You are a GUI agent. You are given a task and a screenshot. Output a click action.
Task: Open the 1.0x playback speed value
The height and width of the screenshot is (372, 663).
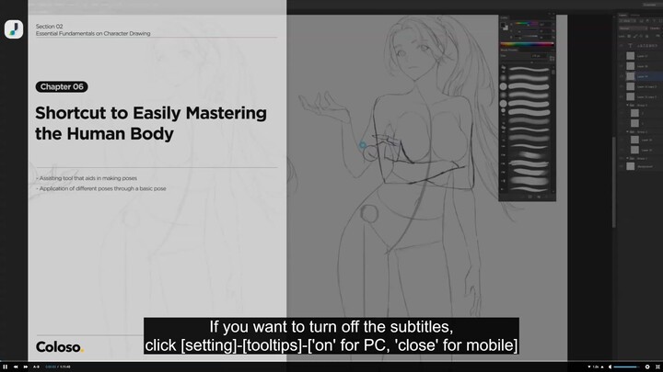coord(596,366)
